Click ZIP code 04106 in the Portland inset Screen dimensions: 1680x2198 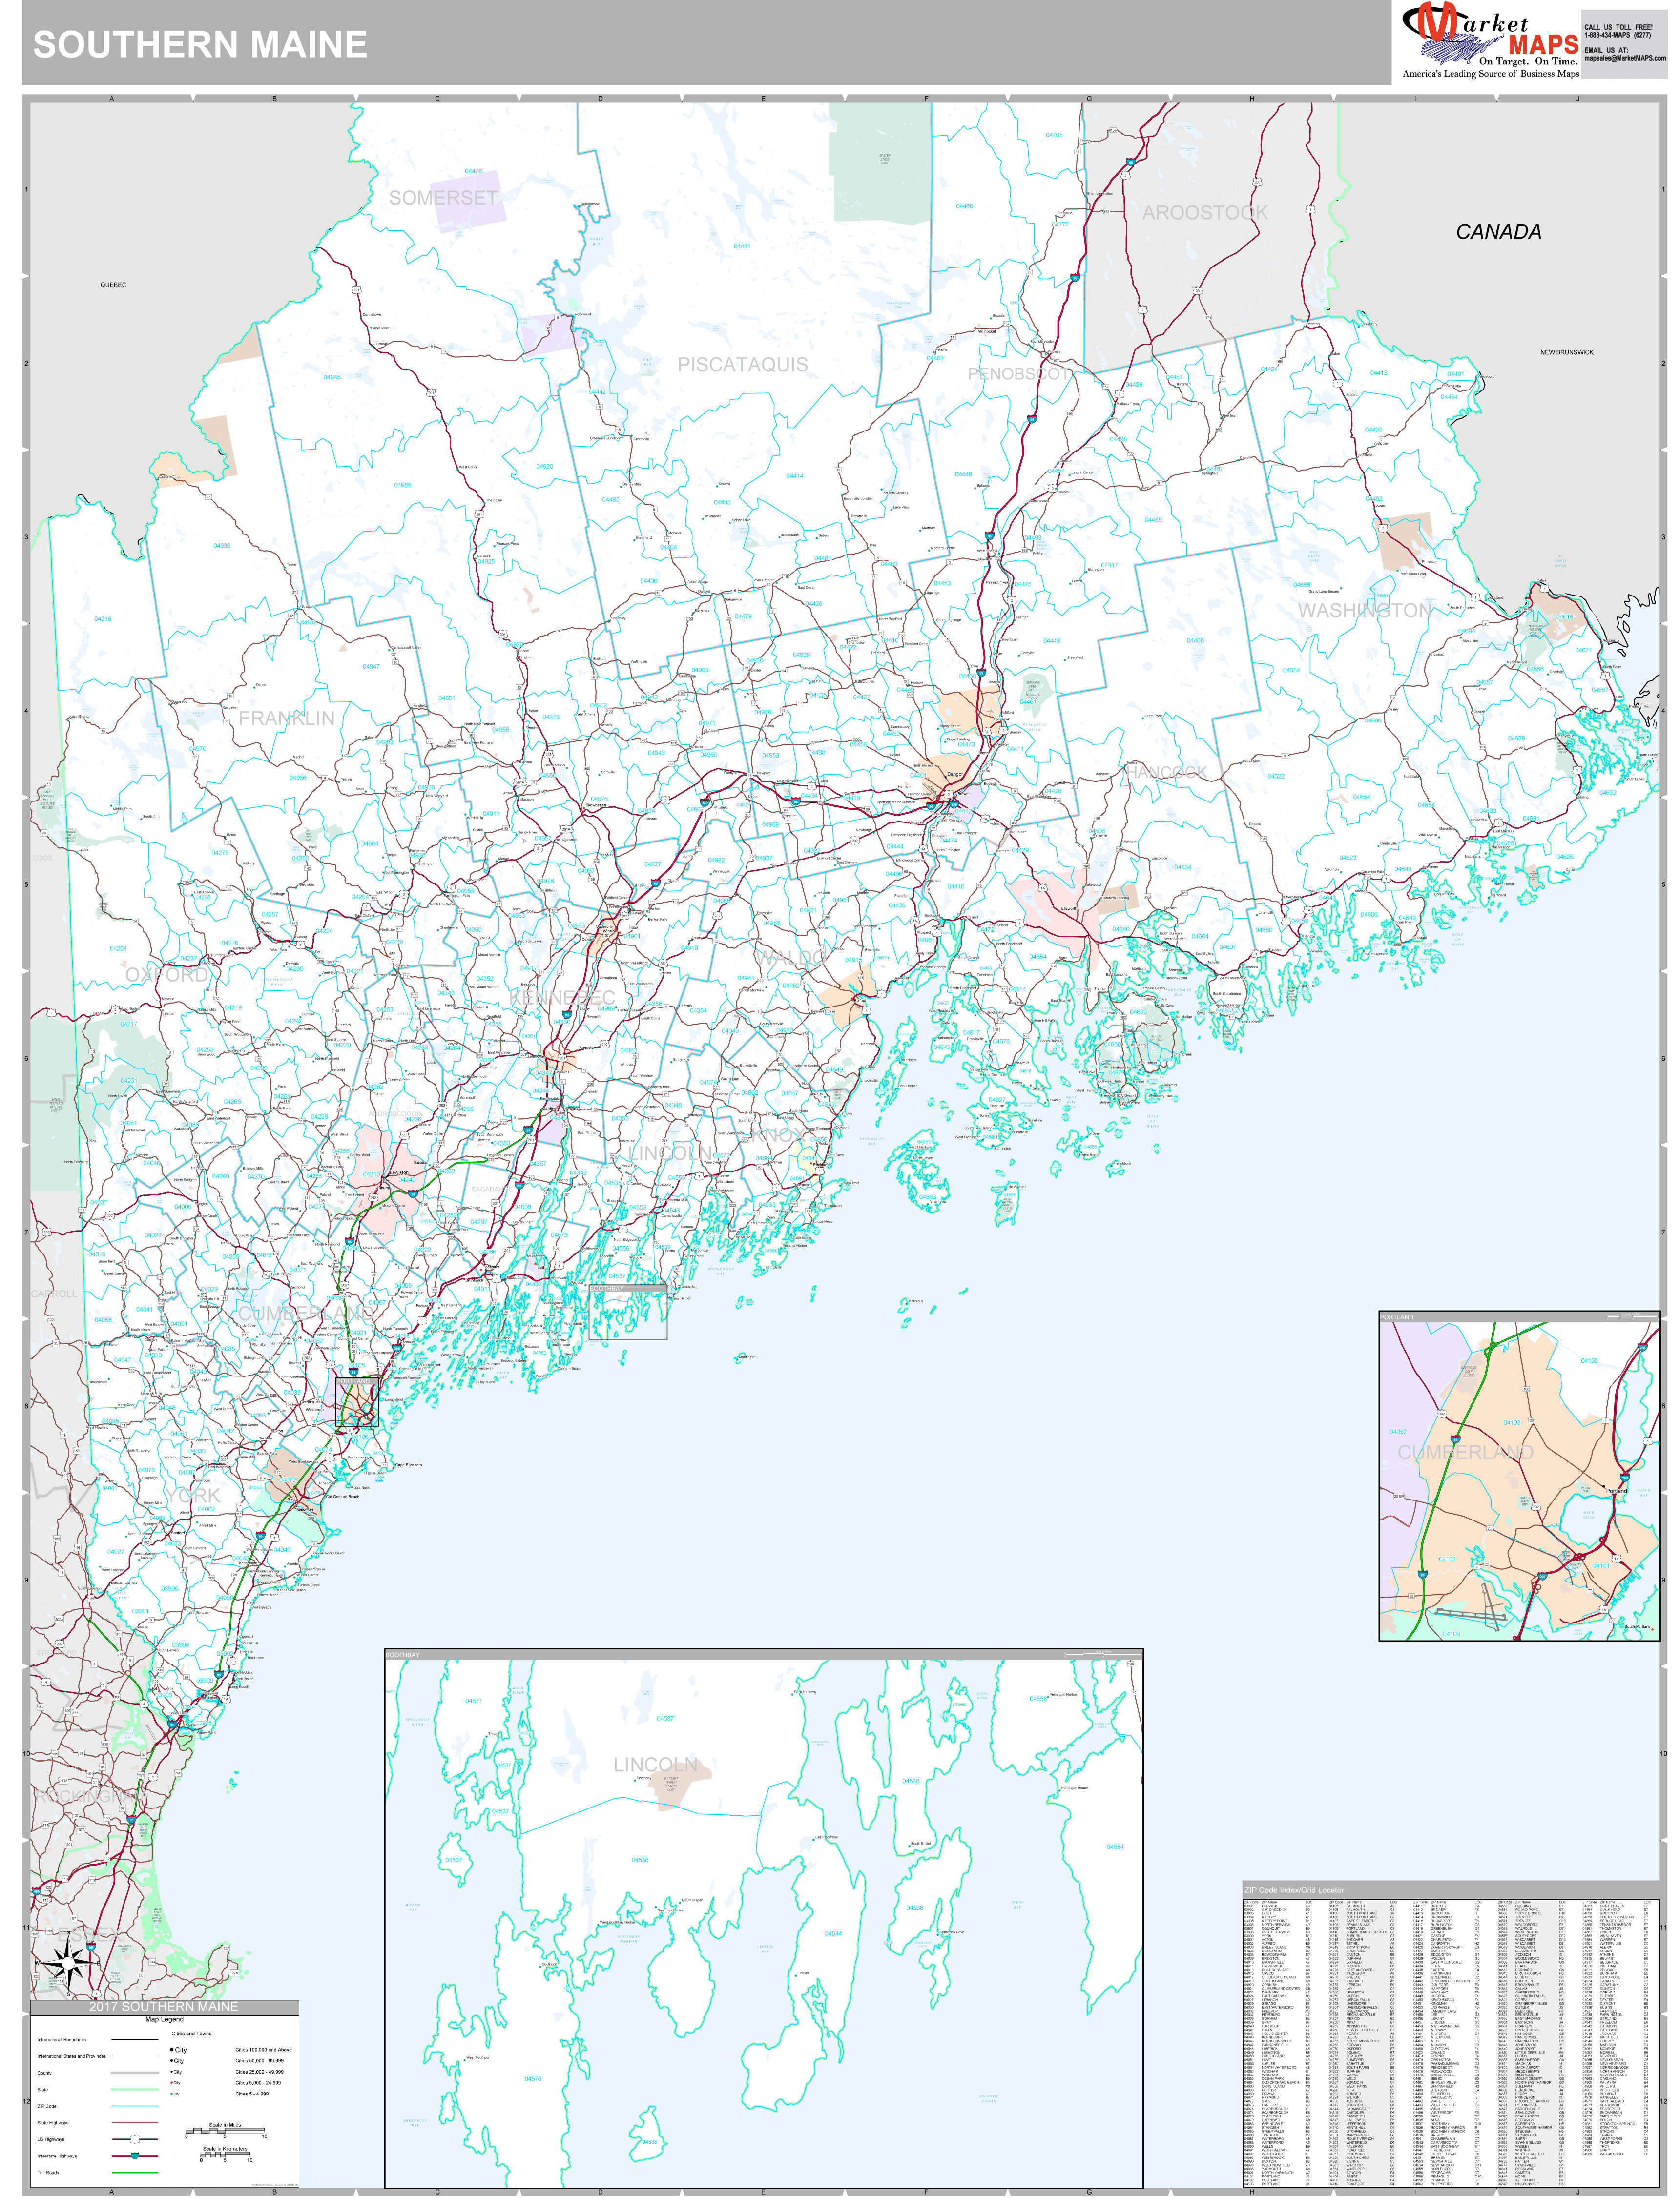pyautogui.click(x=1451, y=1633)
